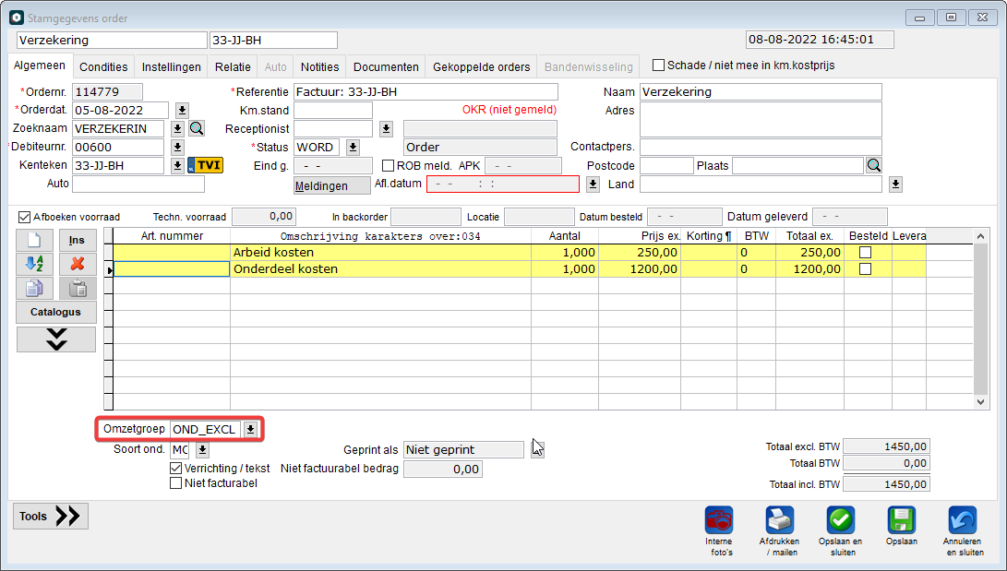This screenshot has width=1007, height=571.
Task: Open Status WORD dropdown arrow
Action: 353,147
